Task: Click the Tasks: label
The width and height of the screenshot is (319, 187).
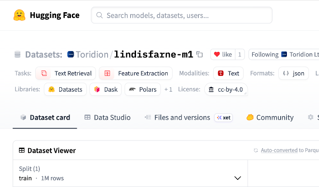Action: 23,73
